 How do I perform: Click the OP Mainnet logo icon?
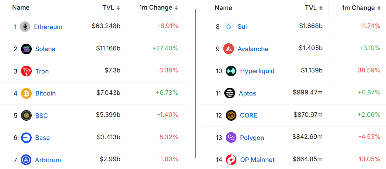tap(231, 160)
